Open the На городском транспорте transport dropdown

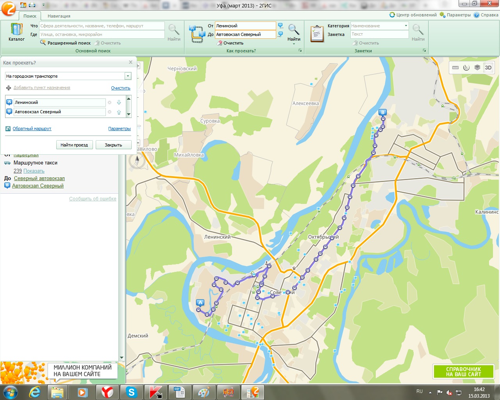(128, 76)
